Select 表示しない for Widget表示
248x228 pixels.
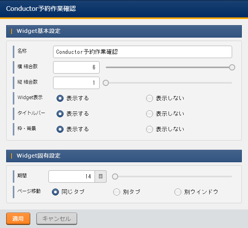click(150, 98)
